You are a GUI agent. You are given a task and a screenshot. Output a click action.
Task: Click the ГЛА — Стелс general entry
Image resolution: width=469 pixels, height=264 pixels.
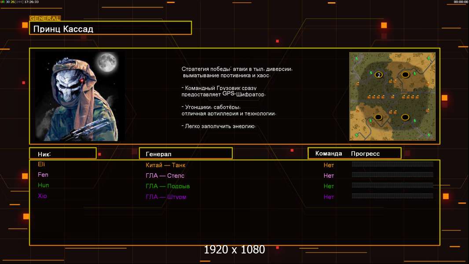[x=165, y=176]
